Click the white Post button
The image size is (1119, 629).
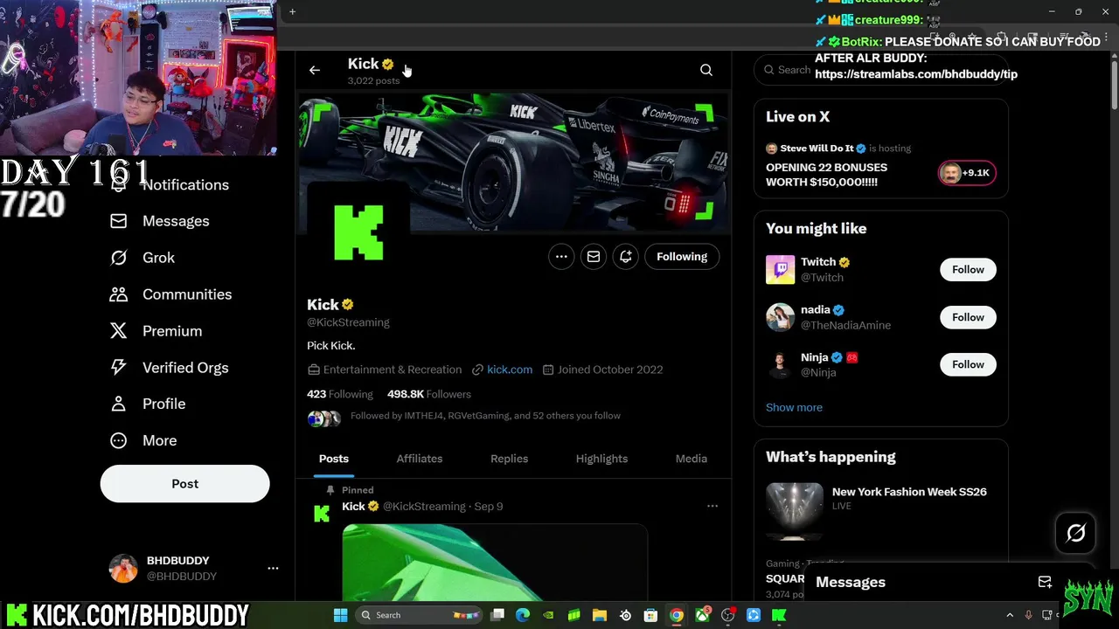click(184, 484)
